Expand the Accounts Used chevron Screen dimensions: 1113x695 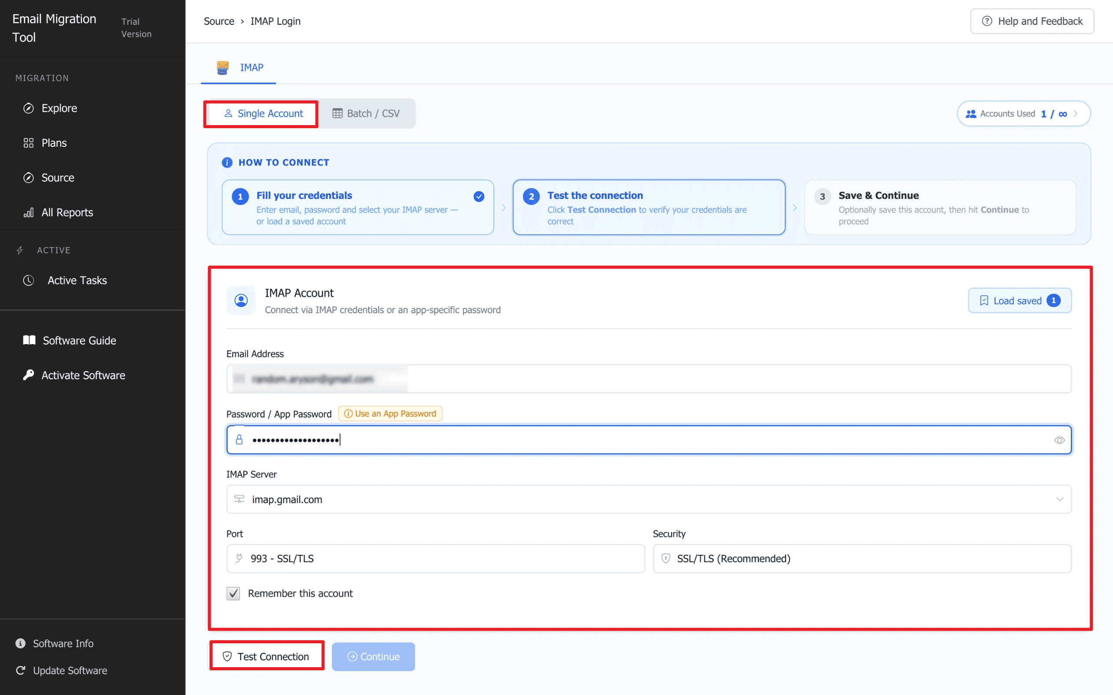[1075, 113]
